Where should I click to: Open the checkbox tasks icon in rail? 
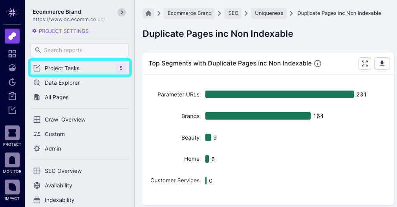12,110
